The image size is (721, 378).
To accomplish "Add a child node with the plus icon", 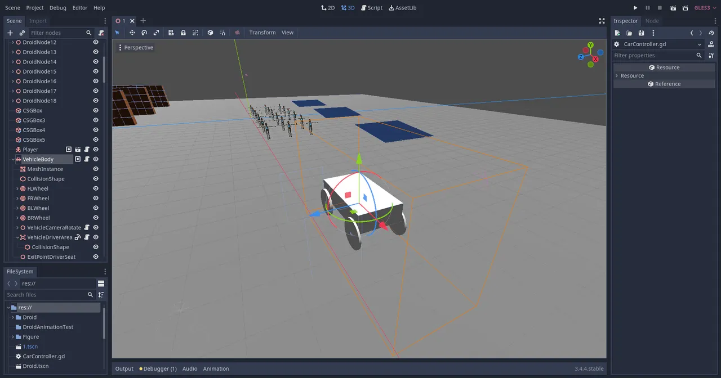I will 10,33.
